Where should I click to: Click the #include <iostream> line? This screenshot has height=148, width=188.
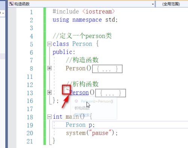(x=83, y=12)
